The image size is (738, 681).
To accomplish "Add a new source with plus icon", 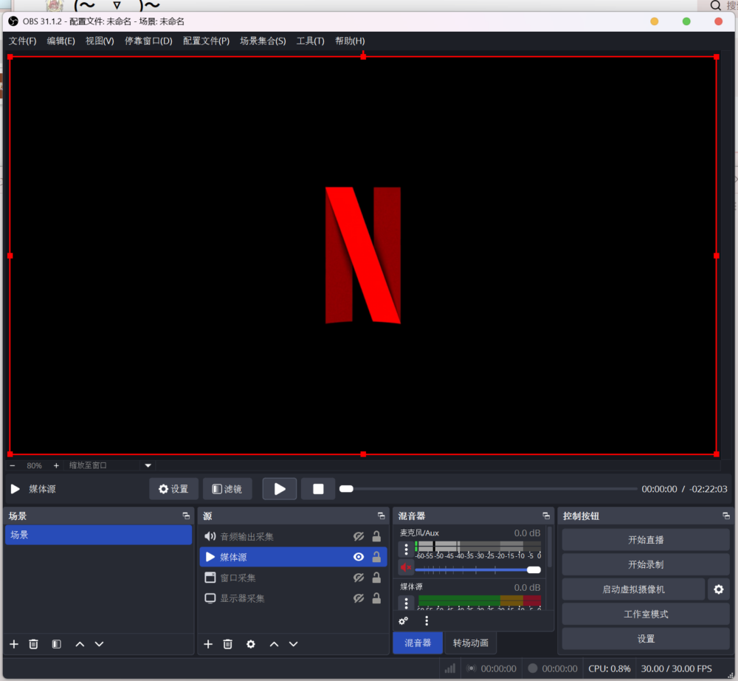I will click(208, 644).
